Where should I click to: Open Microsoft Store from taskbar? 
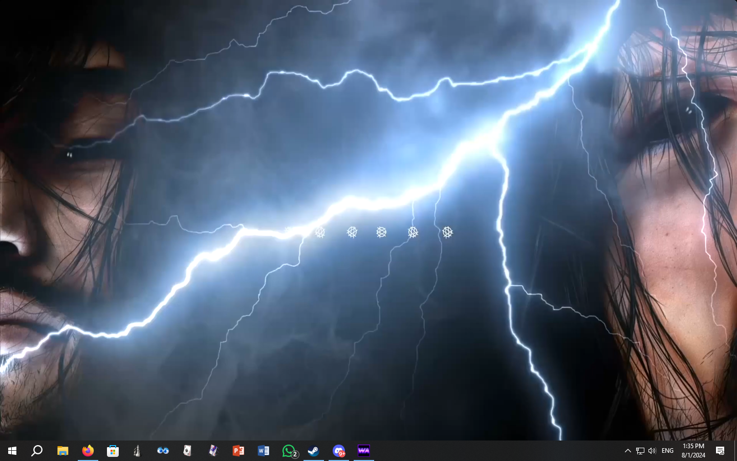113,451
